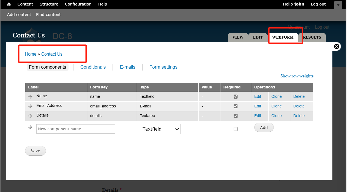Viewport: 347px width, 192px height.
Task: Open the Structure admin menu
Action: (49, 4)
